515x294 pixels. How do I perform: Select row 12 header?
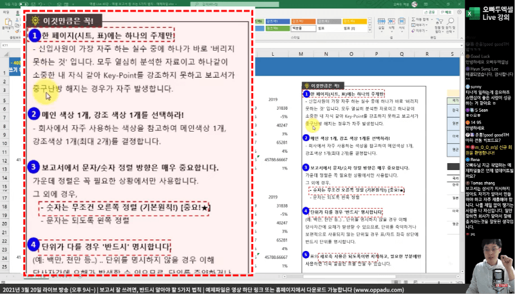tap(5, 160)
